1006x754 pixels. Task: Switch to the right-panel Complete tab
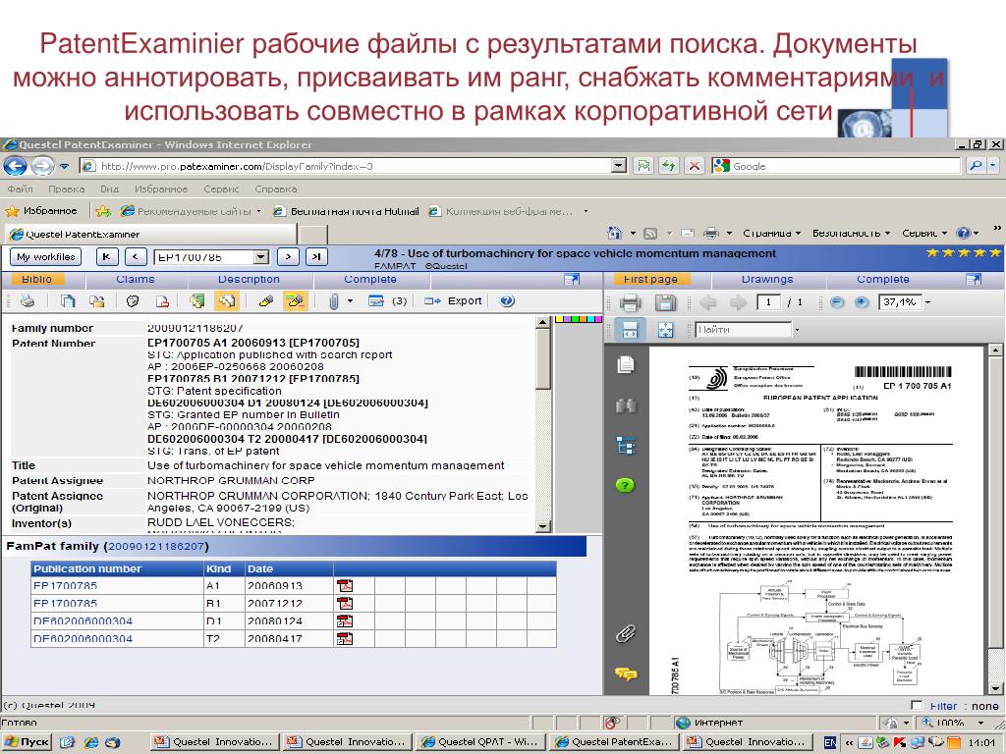click(x=883, y=280)
